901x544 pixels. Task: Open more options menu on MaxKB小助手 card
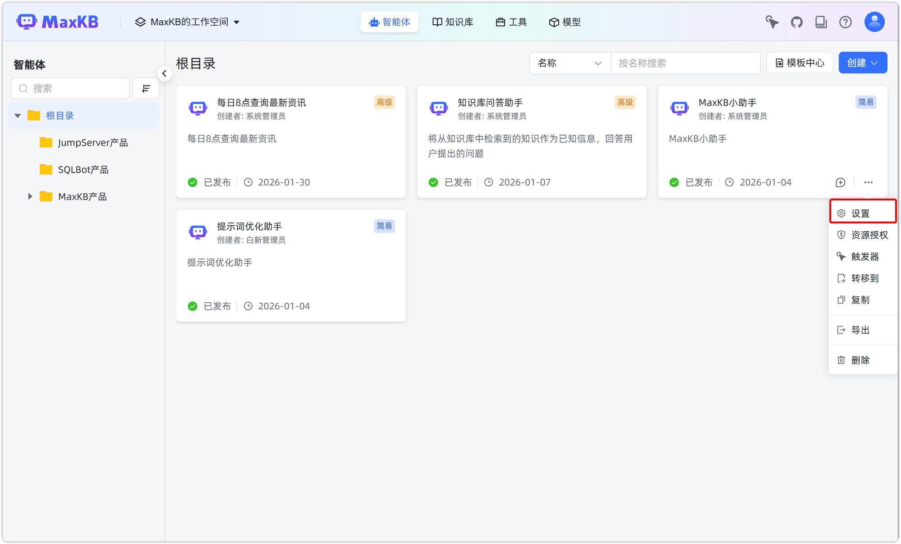pyautogui.click(x=868, y=182)
